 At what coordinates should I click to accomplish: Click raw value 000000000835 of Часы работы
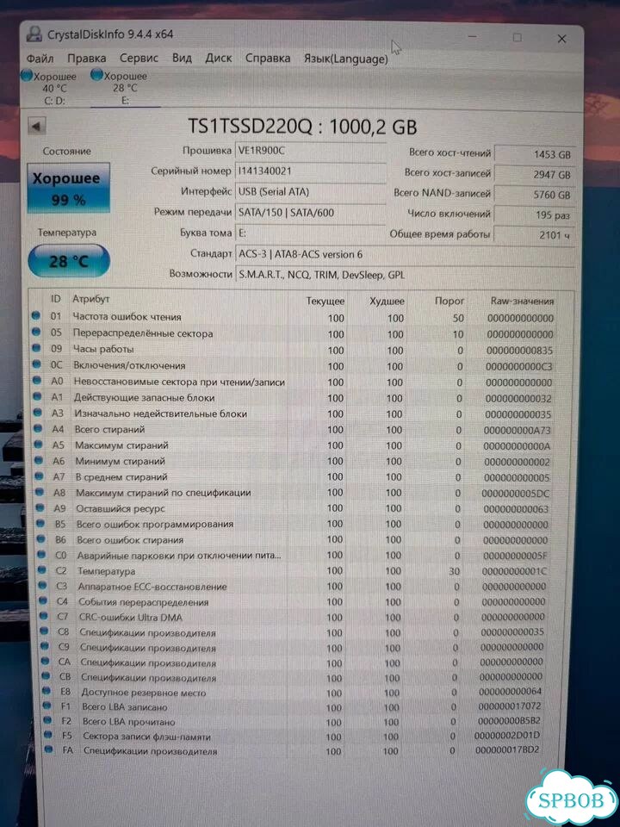[518, 351]
